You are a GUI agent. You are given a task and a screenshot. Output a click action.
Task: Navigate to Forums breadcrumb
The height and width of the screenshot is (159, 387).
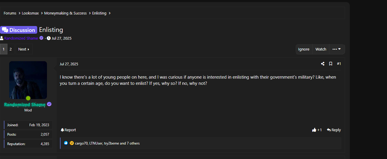coord(10,13)
